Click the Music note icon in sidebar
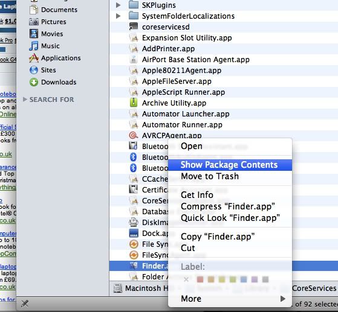The height and width of the screenshot is (312, 338). [34, 46]
